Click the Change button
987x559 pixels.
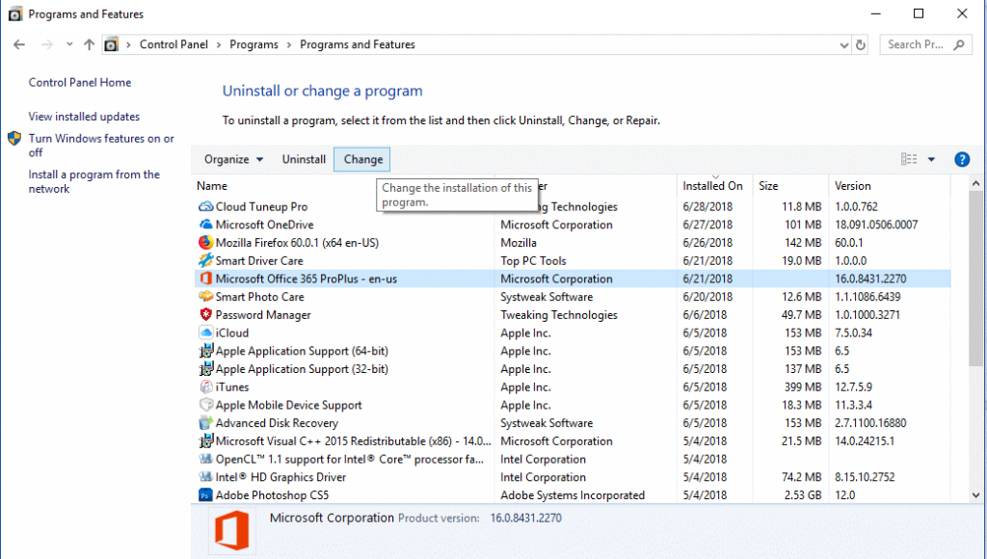click(362, 159)
